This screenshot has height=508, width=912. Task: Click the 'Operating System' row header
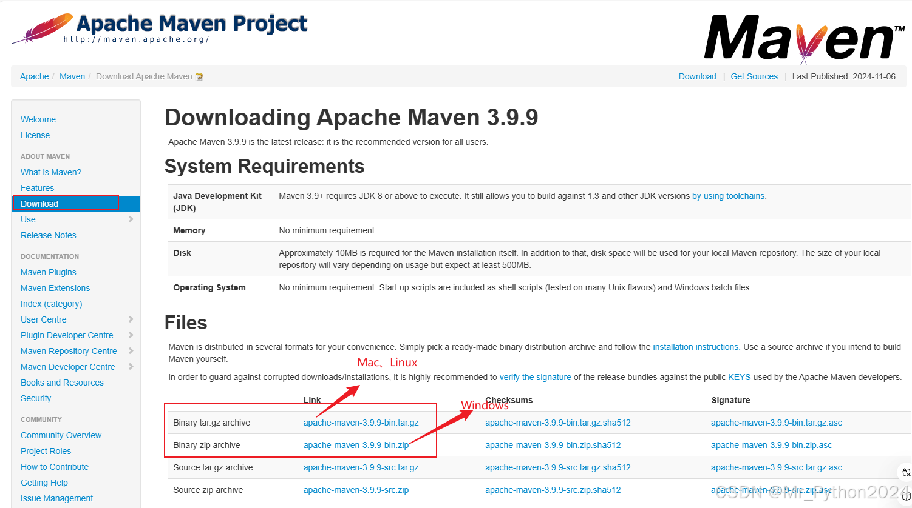(209, 287)
